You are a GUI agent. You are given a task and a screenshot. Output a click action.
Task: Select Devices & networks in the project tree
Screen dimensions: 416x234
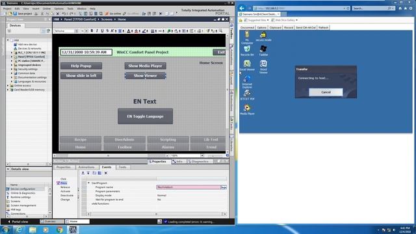pyautogui.click(x=29, y=49)
